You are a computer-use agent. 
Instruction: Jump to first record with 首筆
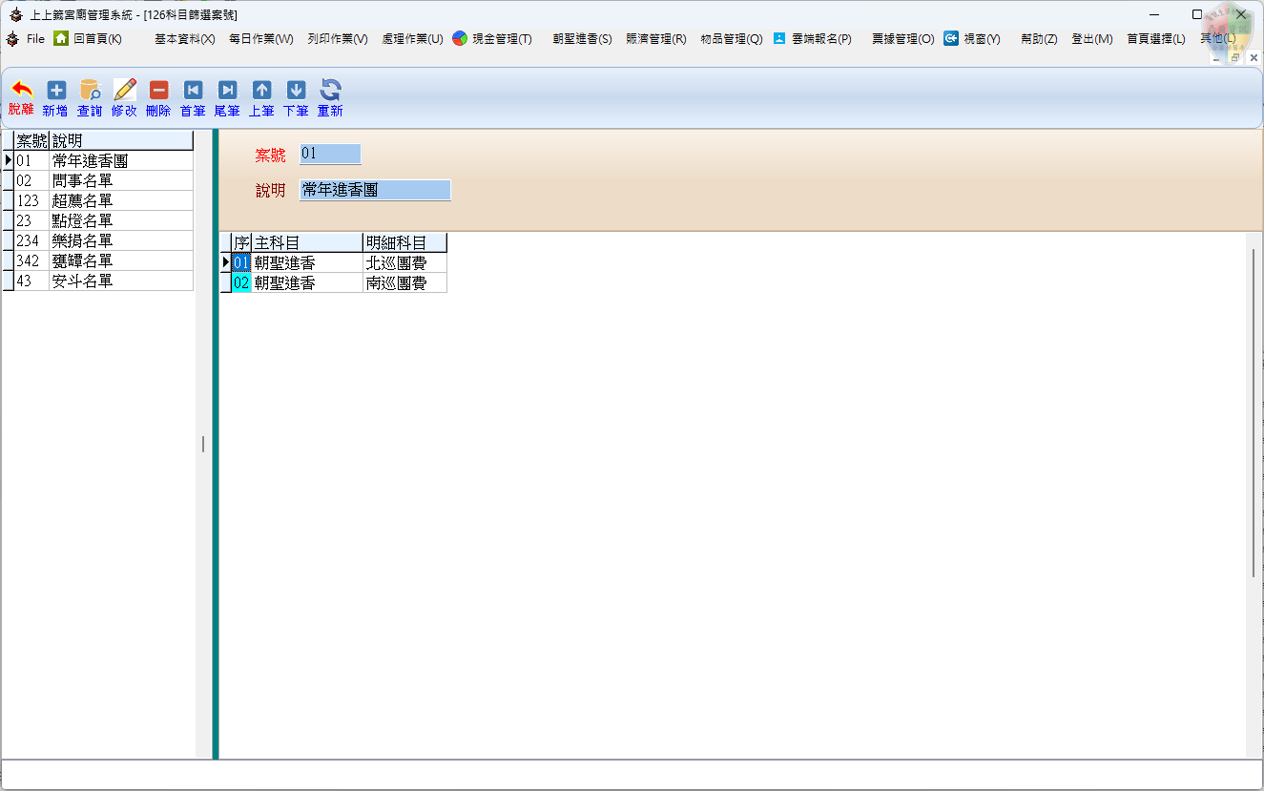pos(193,91)
